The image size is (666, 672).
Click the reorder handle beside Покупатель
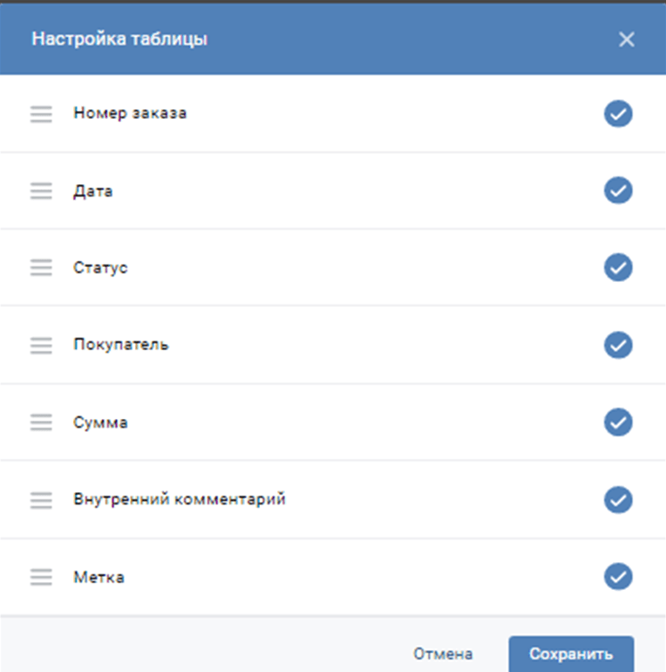pos(41,345)
